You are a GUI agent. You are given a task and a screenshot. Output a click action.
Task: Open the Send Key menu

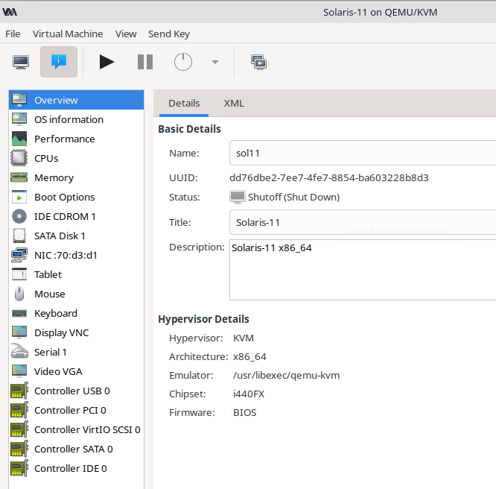(x=169, y=34)
